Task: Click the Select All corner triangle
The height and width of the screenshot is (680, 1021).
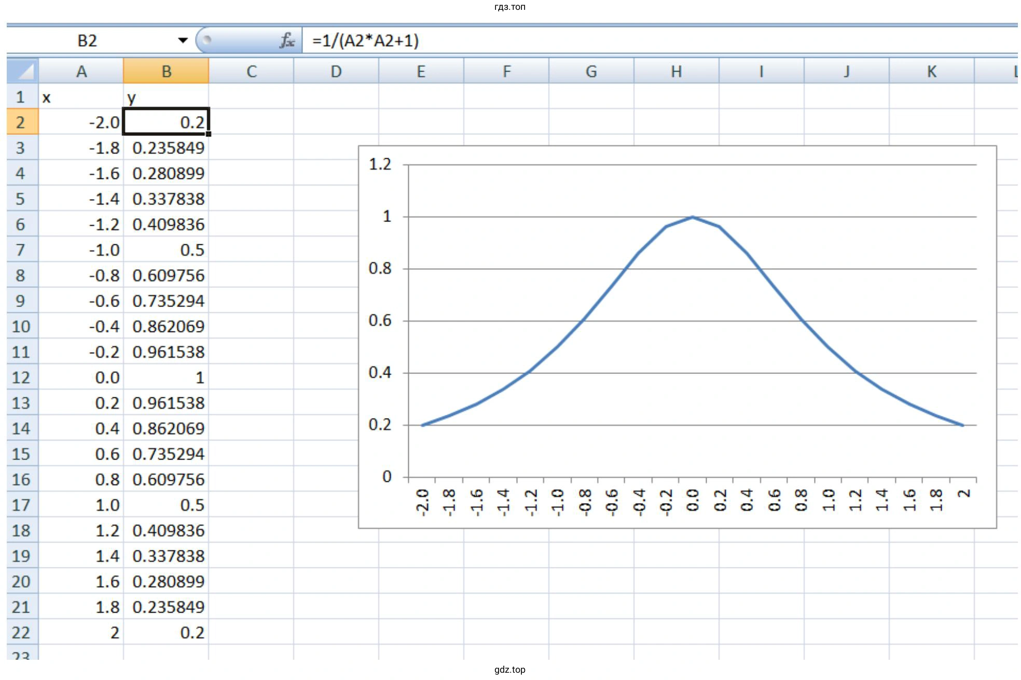Action: click(x=23, y=71)
